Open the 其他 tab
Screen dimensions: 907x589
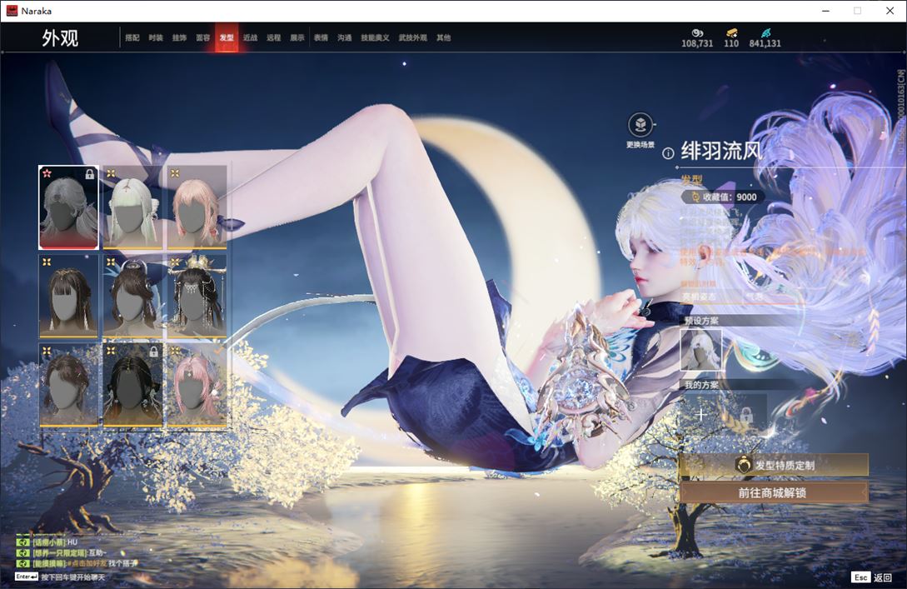point(444,37)
